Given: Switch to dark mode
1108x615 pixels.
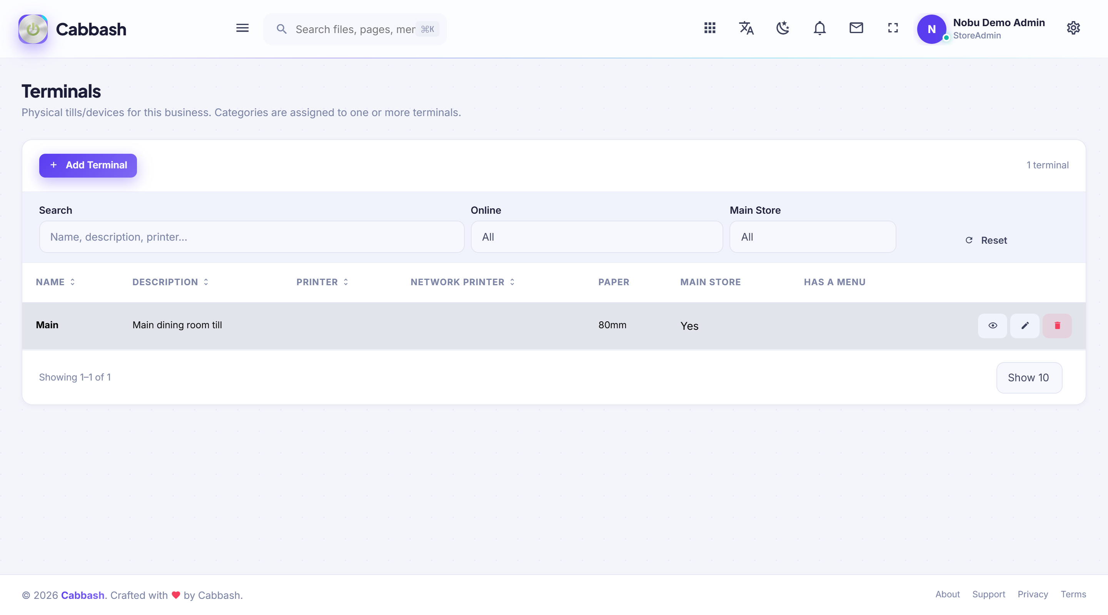Looking at the screenshot, I should (783, 28).
